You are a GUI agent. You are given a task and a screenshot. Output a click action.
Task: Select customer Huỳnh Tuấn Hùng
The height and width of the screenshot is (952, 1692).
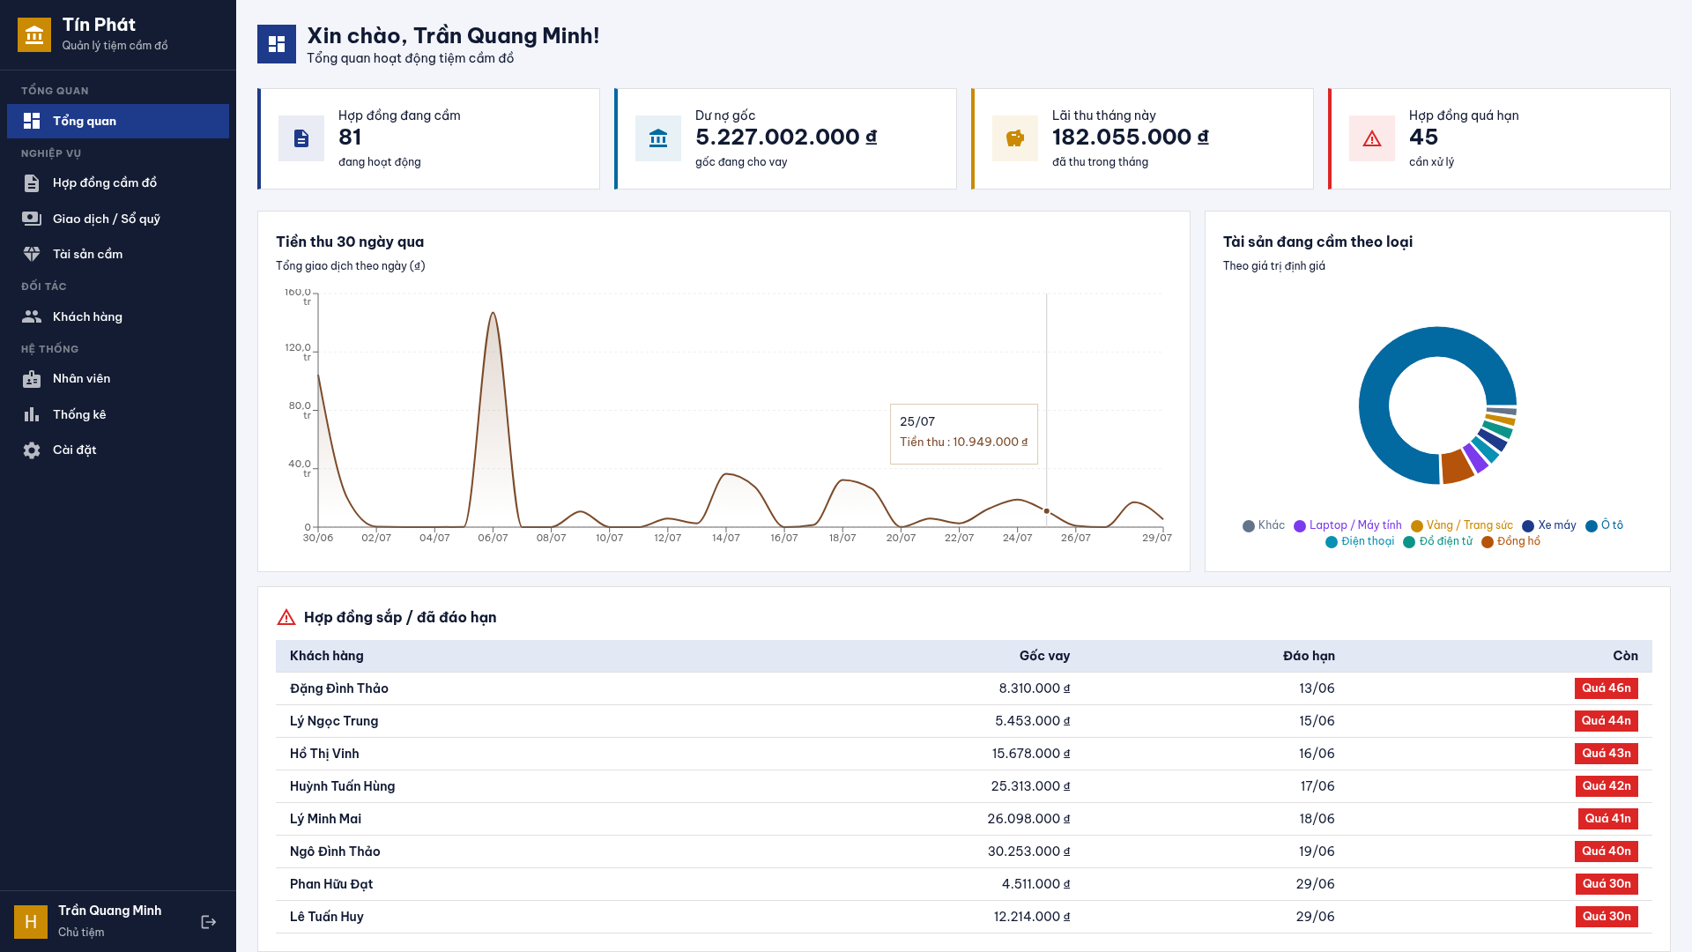(342, 786)
